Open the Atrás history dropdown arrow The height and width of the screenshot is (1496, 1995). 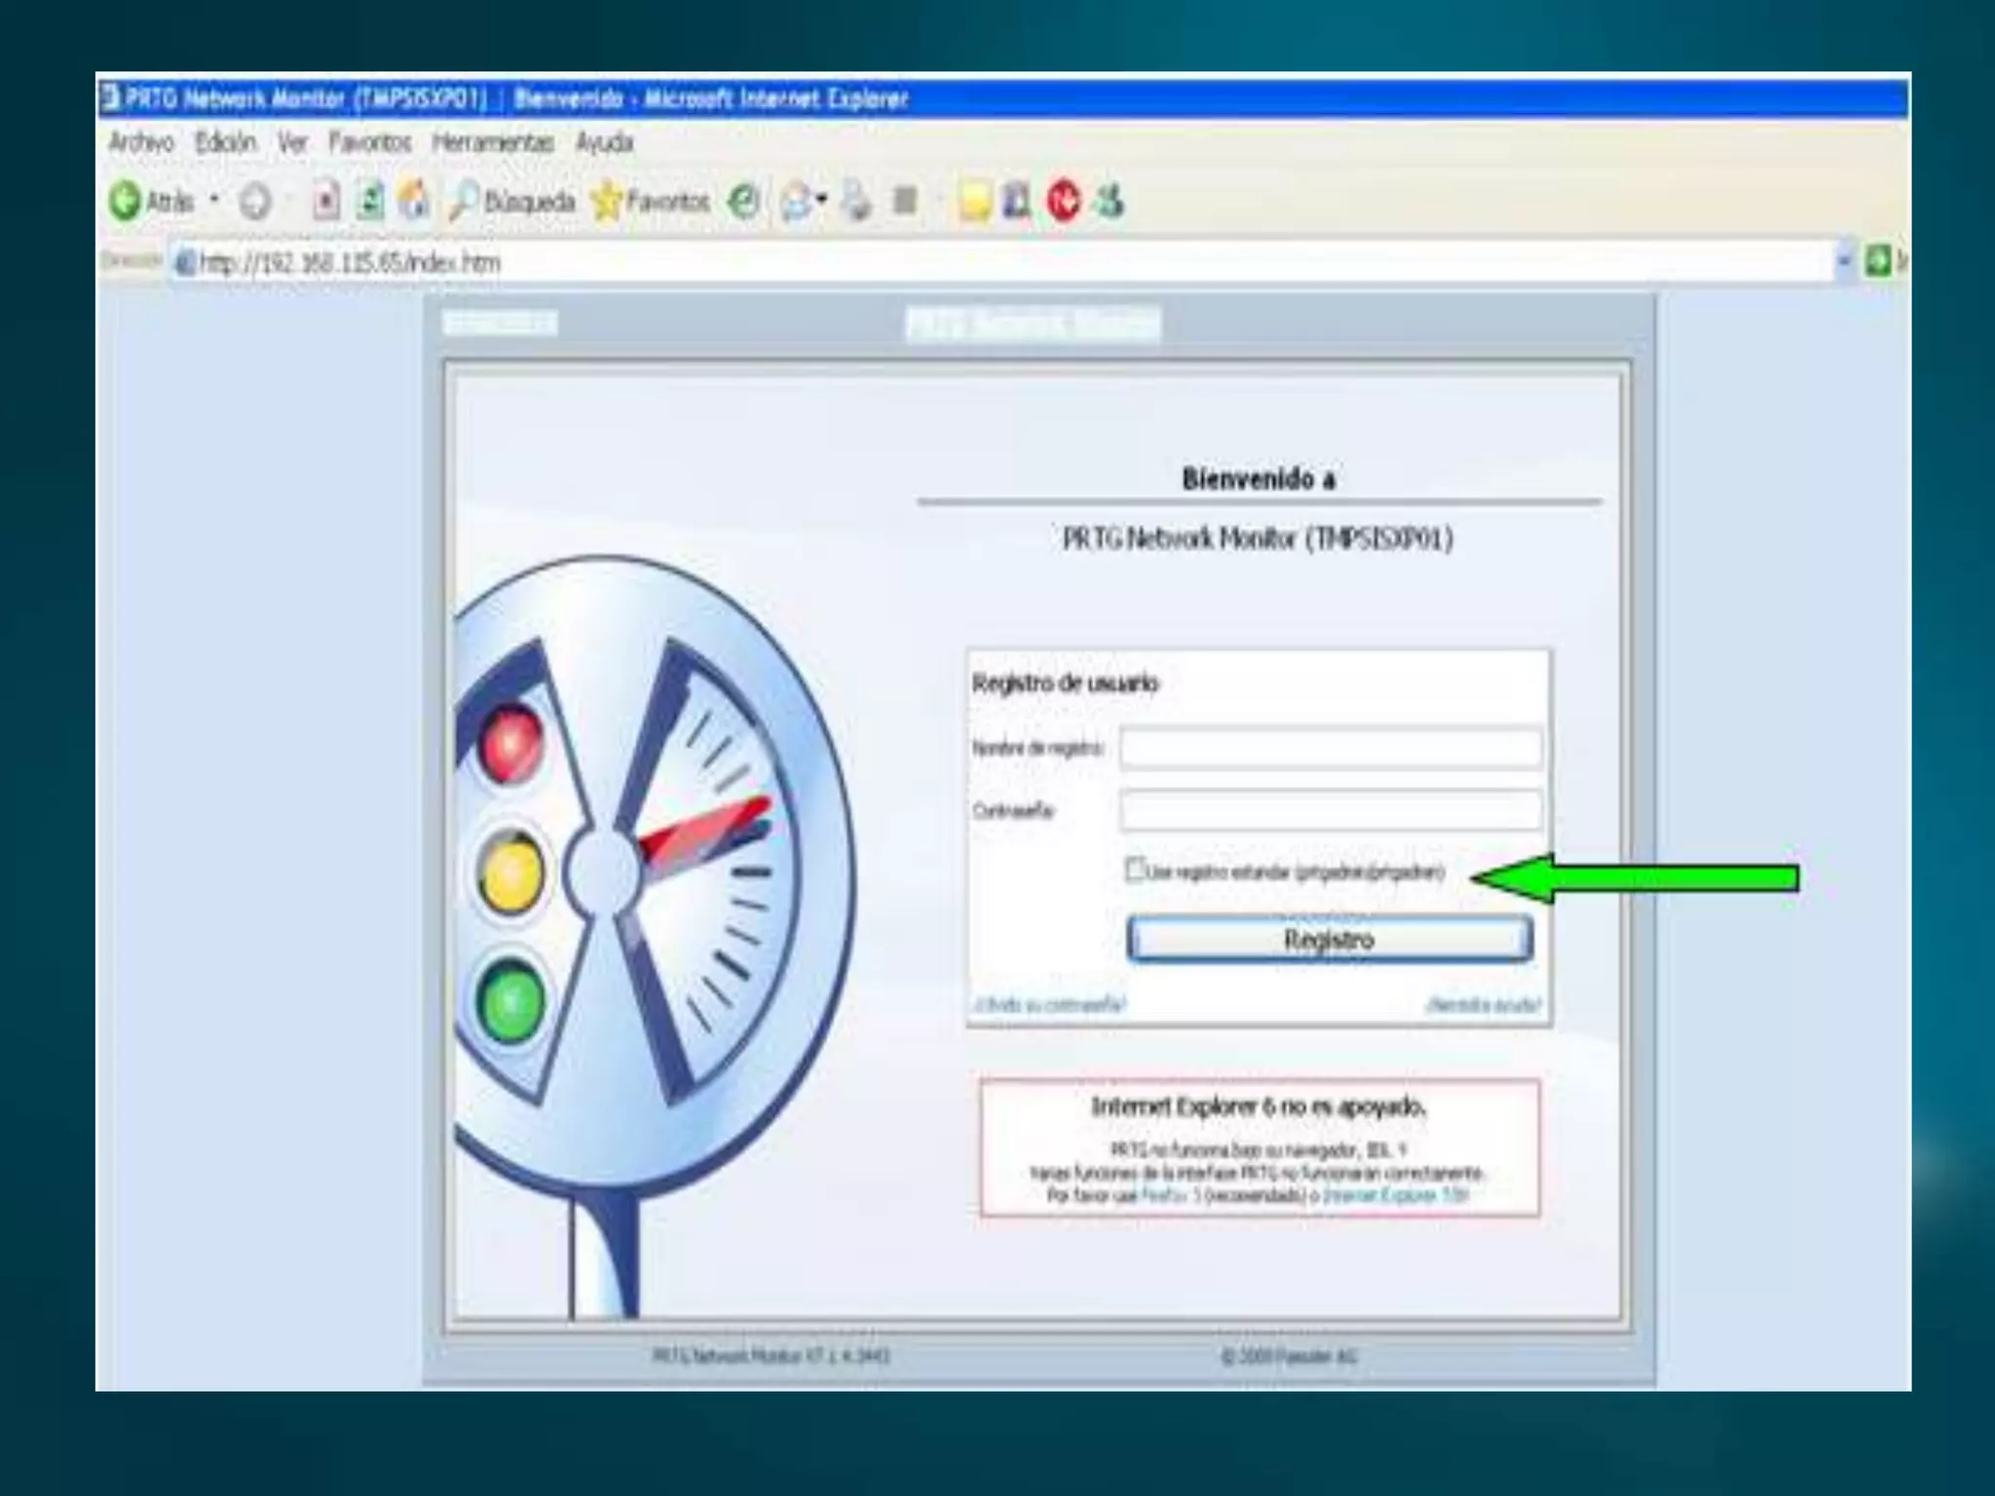click(x=214, y=201)
